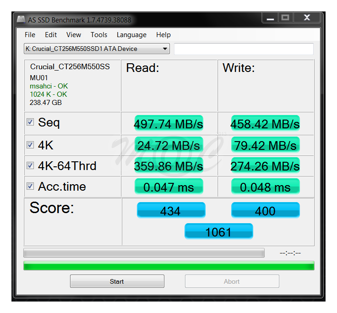Open the Tools menu
The image size is (337, 313).
[98, 35]
